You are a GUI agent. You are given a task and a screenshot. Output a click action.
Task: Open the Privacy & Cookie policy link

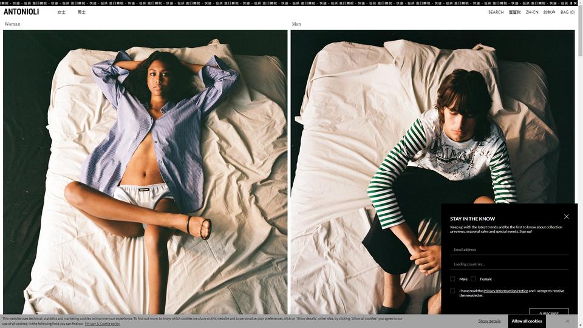102,324
